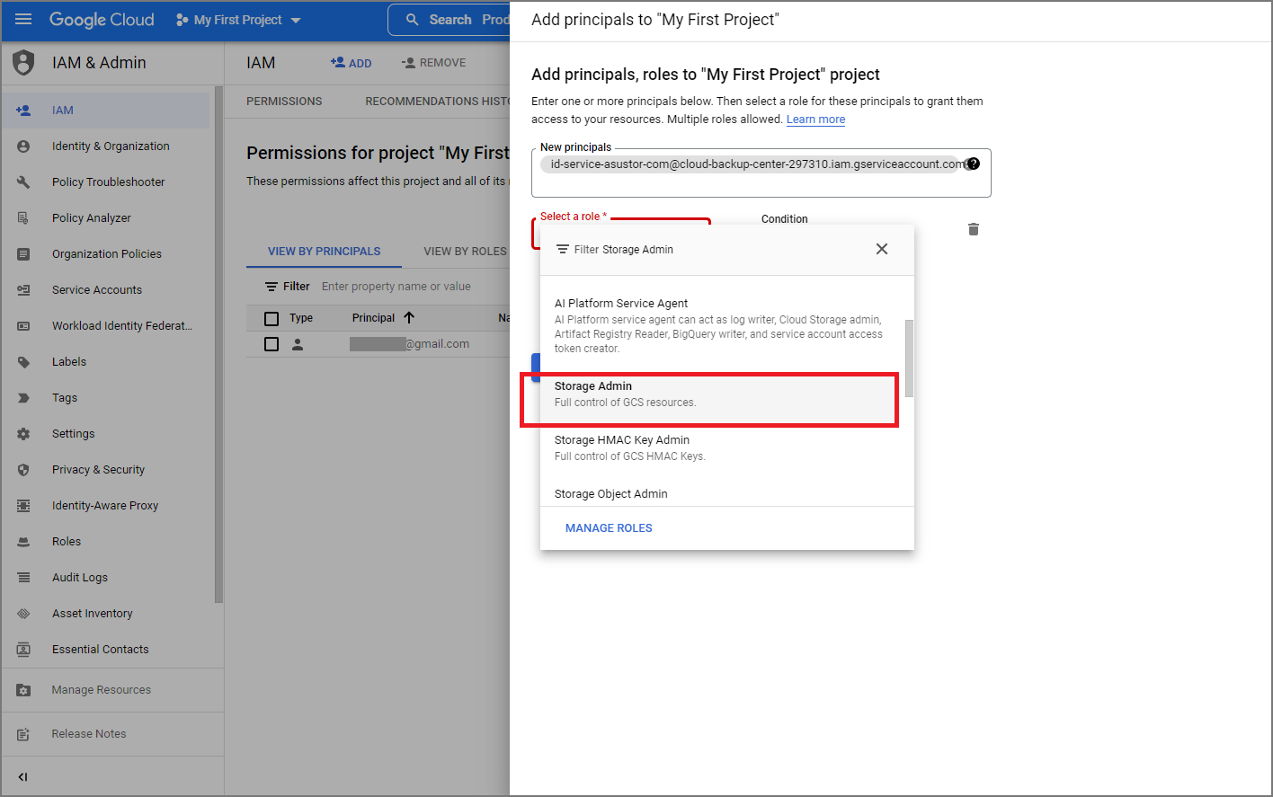1273x797 pixels.
Task: Click the Roles hat icon
Action: pos(23,542)
